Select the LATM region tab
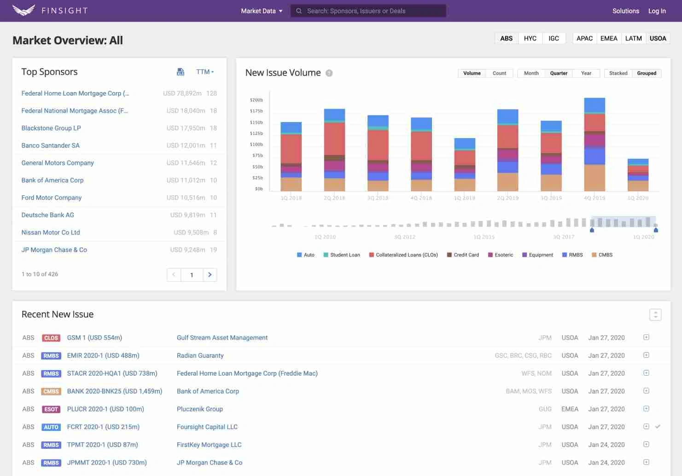 pos(634,38)
